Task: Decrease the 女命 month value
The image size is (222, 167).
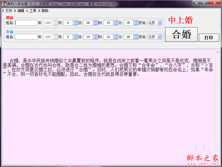Action: [75, 38]
